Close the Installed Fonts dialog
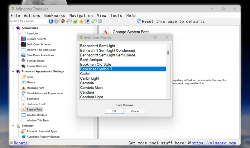The width and height of the screenshot is (250, 148). pyautogui.click(x=166, y=37)
